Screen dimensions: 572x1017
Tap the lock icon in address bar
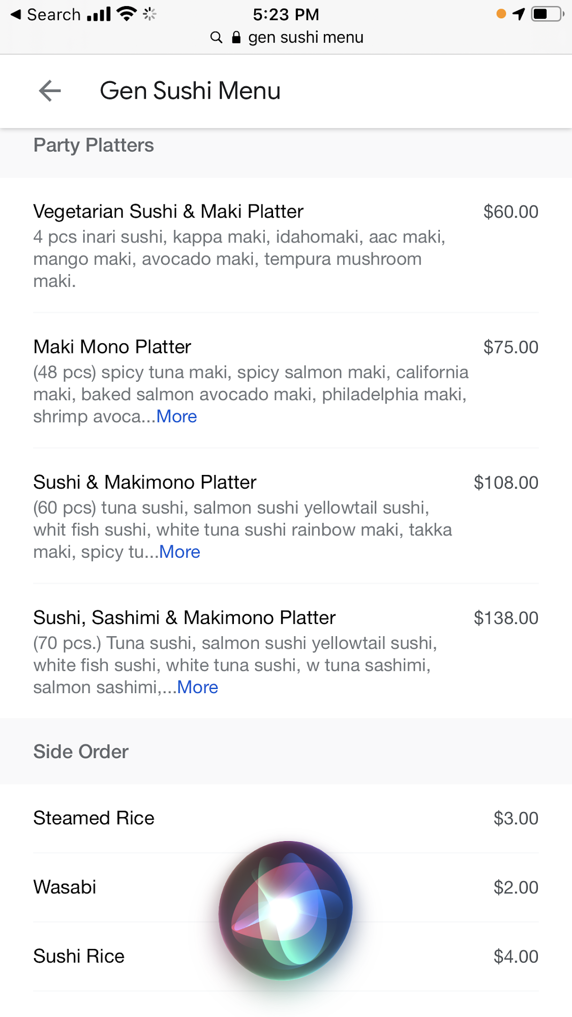click(236, 38)
